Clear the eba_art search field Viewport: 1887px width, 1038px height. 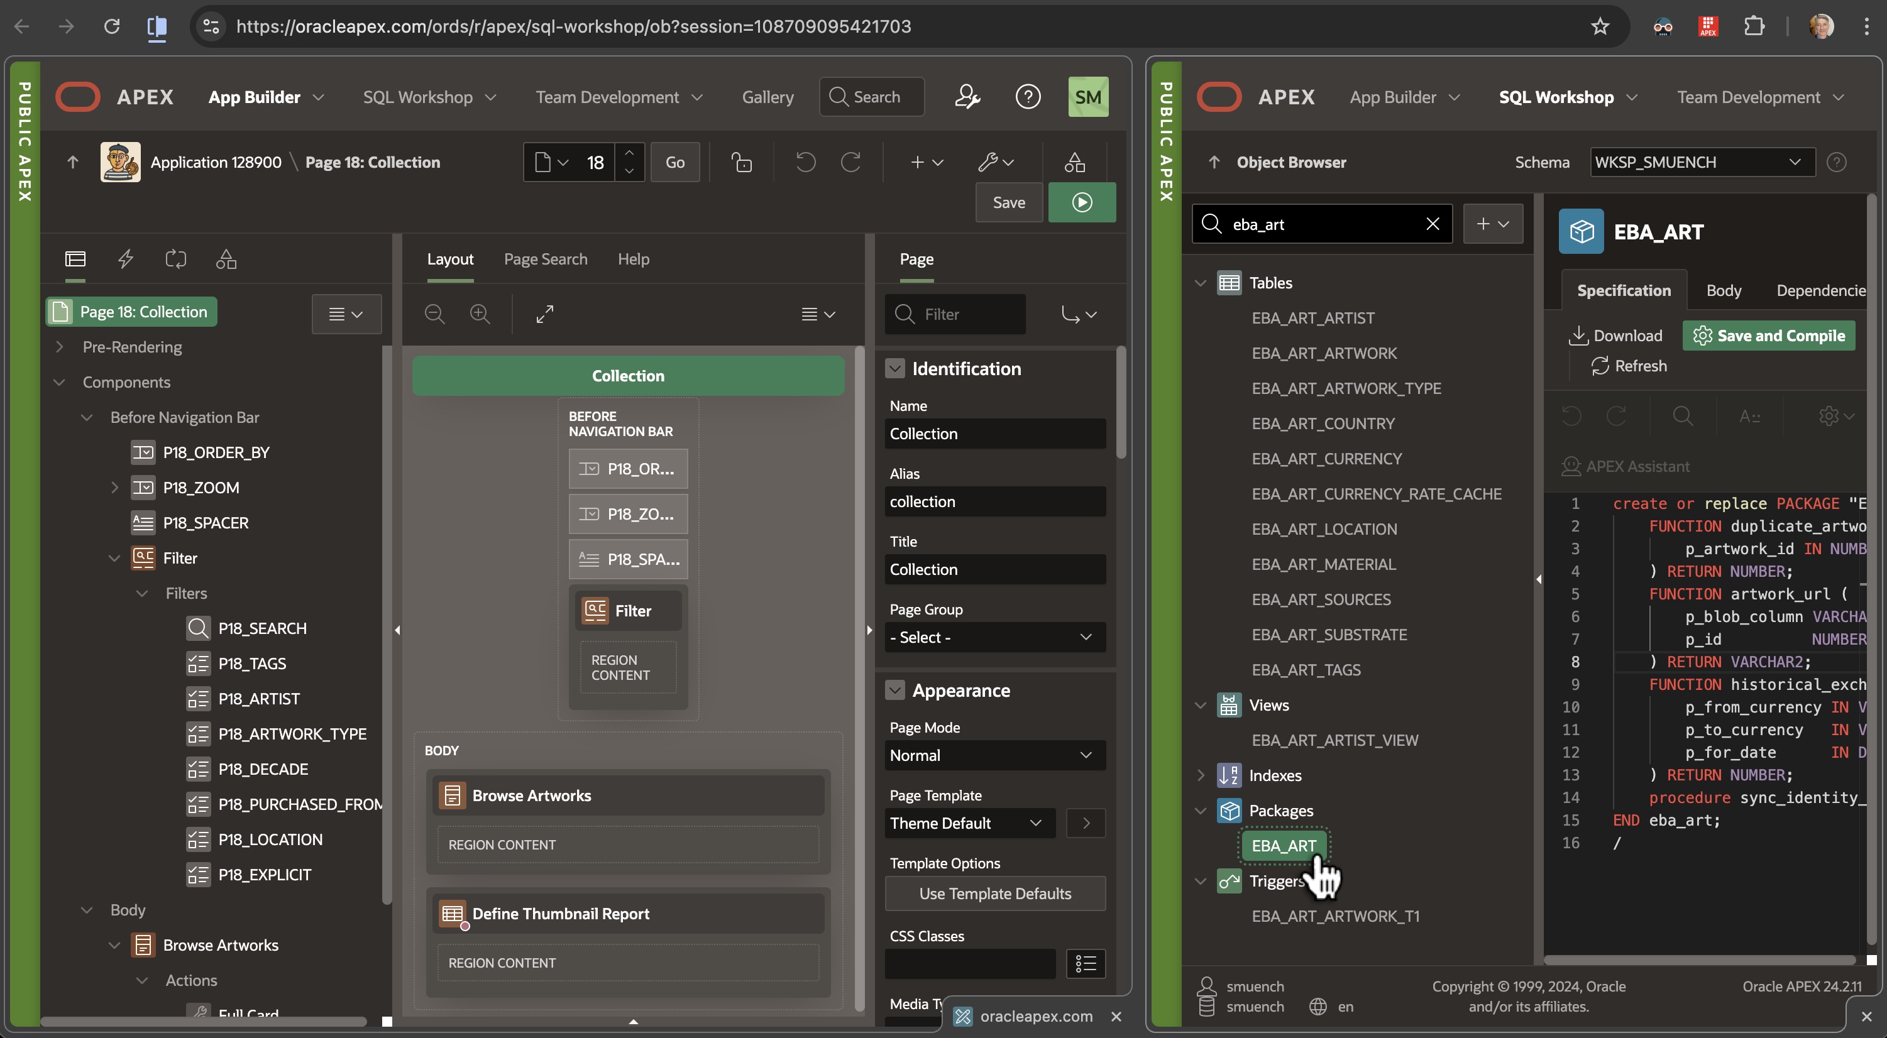(1432, 224)
